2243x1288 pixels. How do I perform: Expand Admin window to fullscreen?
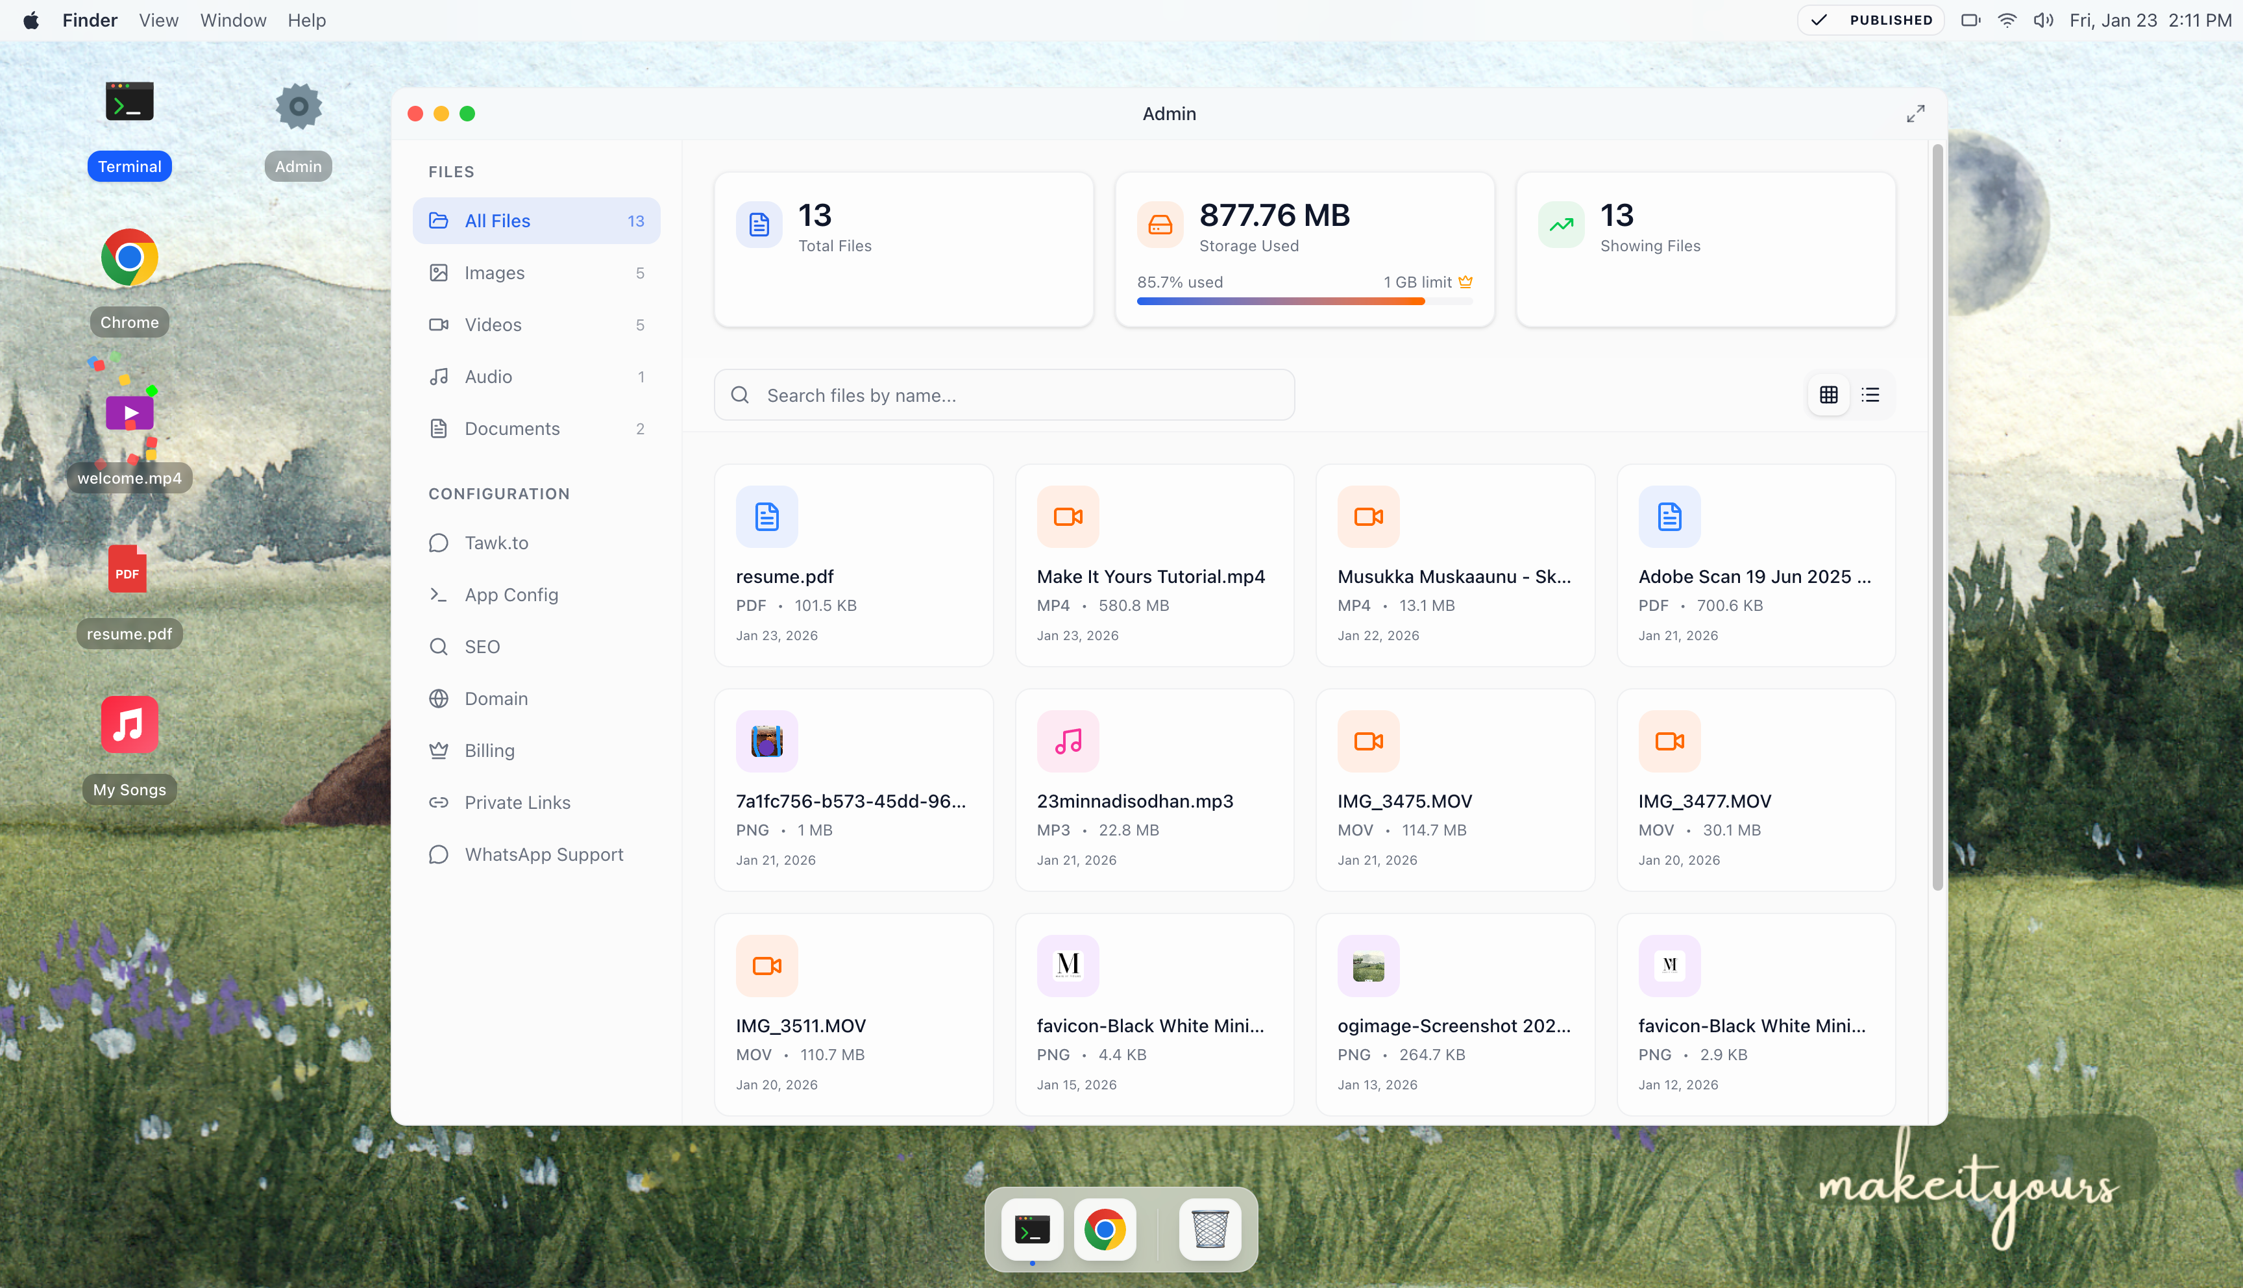[1915, 113]
